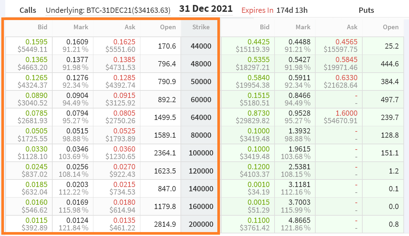This screenshot has height=236, width=409.
Task: Click put bid 0.1200 at strike 120000
Action: [258, 167]
